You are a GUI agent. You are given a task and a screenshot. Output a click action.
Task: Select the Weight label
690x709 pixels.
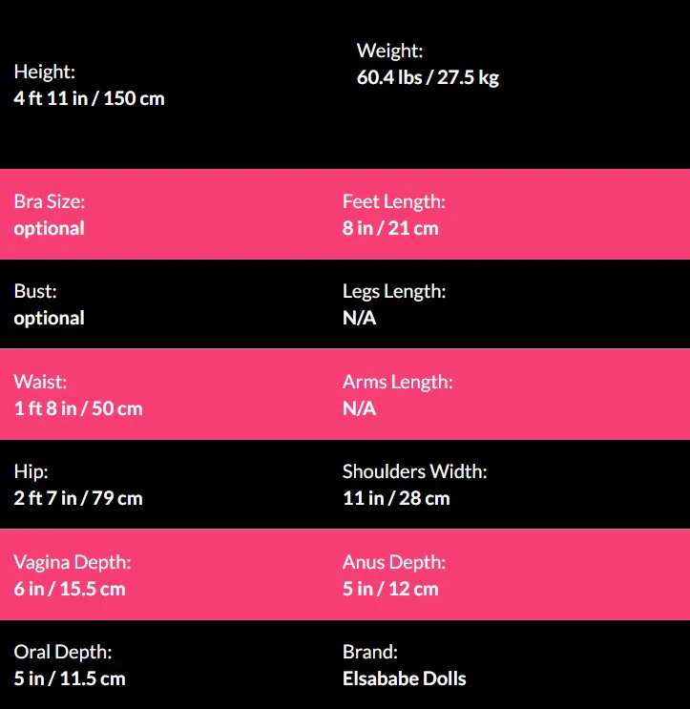389,51
